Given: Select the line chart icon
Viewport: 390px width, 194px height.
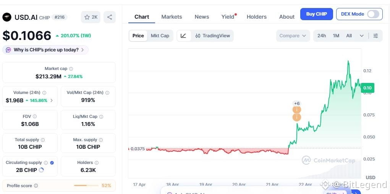Looking at the screenshot, I should (184, 36).
